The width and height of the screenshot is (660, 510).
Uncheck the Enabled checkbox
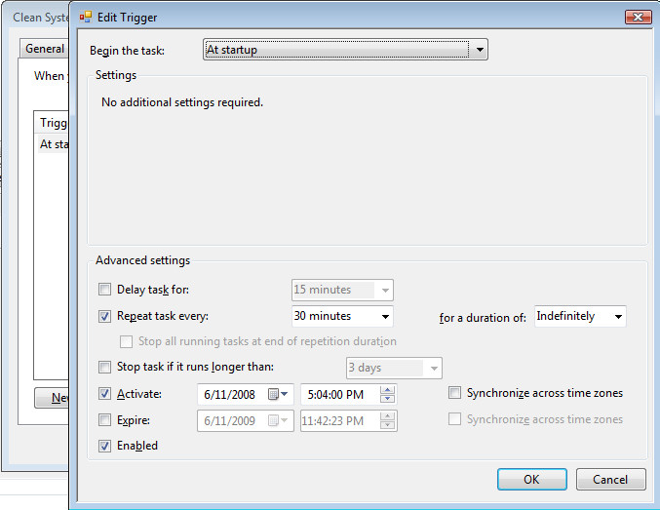click(x=105, y=446)
